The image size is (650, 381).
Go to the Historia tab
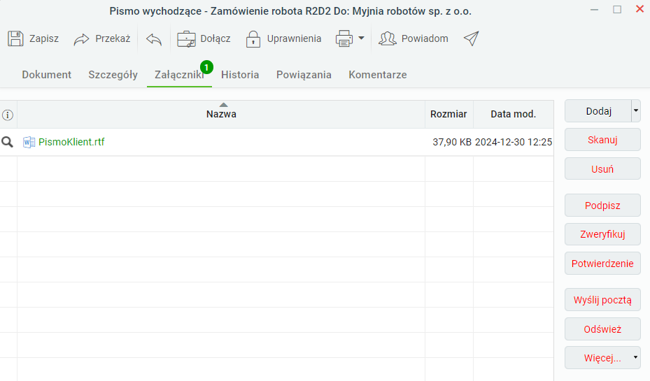click(240, 75)
